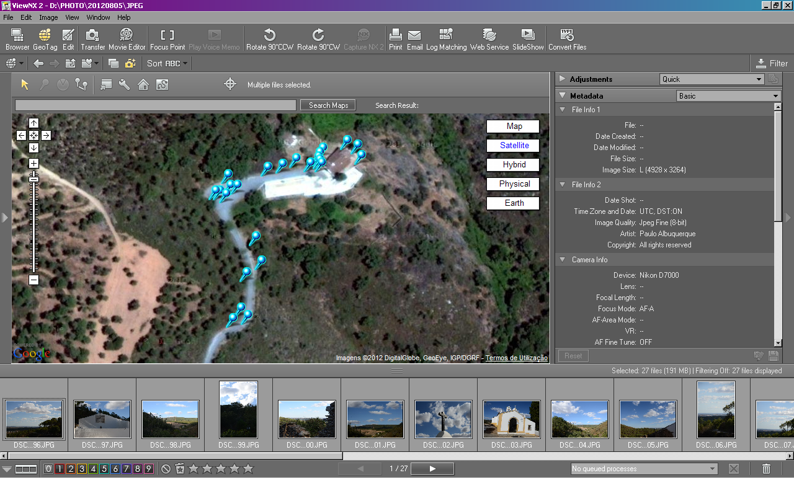
Task: Start the SlideShow
Action: point(528,39)
